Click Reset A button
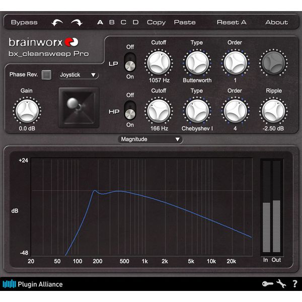This screenshot has height=302, width=302. coord(232,22)
